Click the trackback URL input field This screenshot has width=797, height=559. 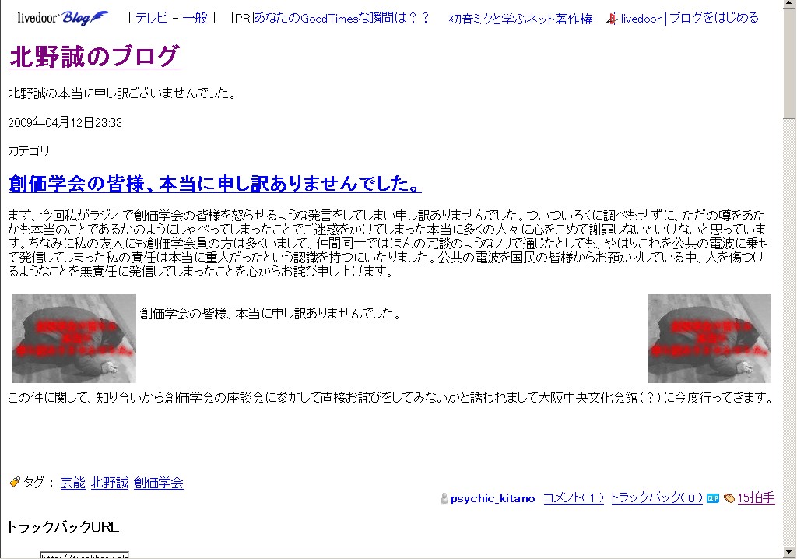[84, 555]
